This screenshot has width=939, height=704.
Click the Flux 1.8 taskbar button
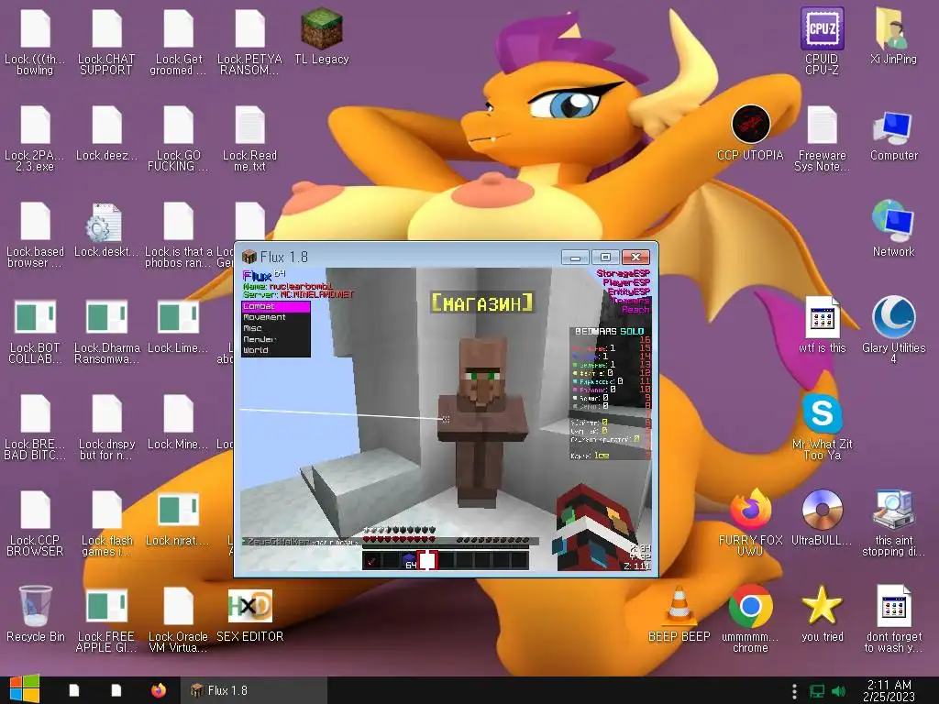coord(254,690)
